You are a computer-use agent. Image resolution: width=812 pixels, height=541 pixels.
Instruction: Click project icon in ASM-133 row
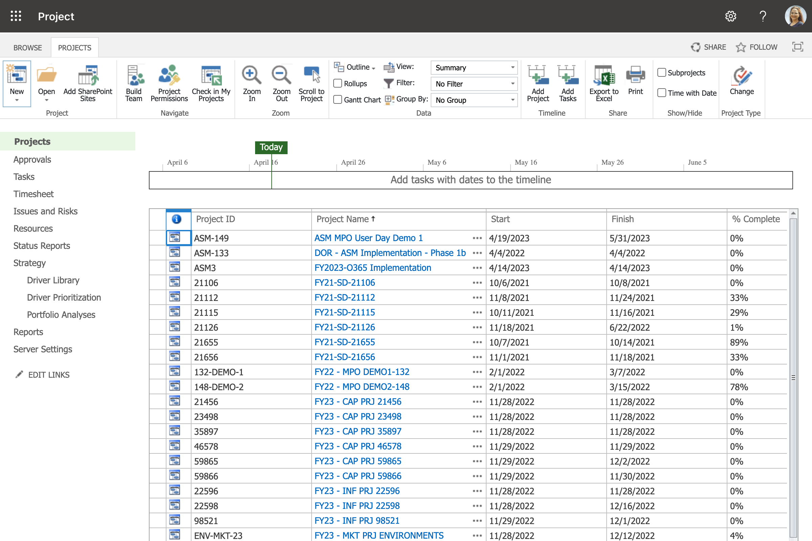coord(175,252)
